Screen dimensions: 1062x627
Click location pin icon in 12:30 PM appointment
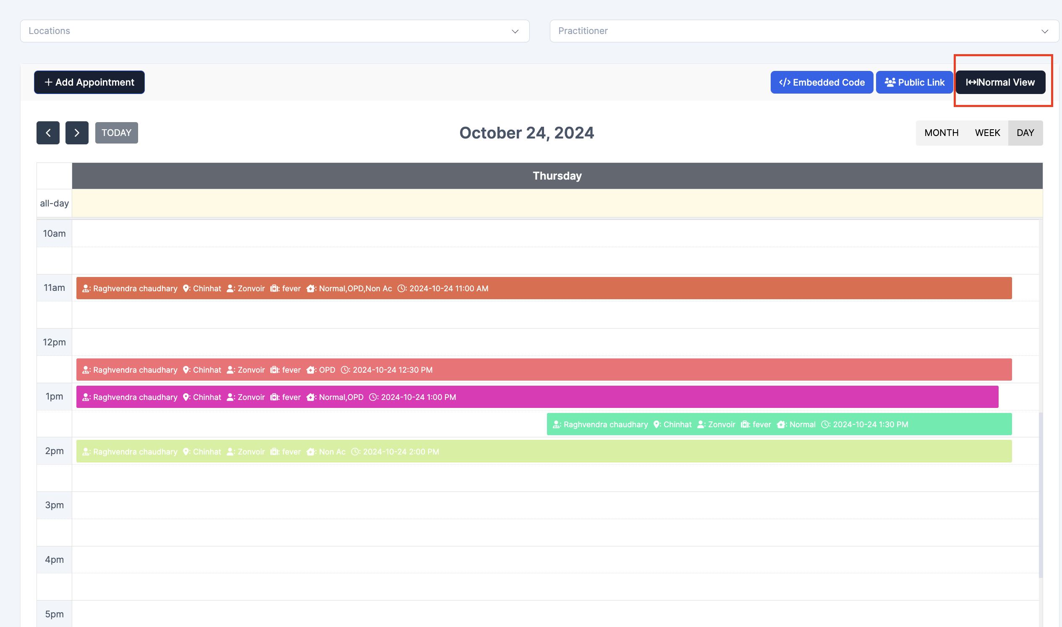click(186, 370)
